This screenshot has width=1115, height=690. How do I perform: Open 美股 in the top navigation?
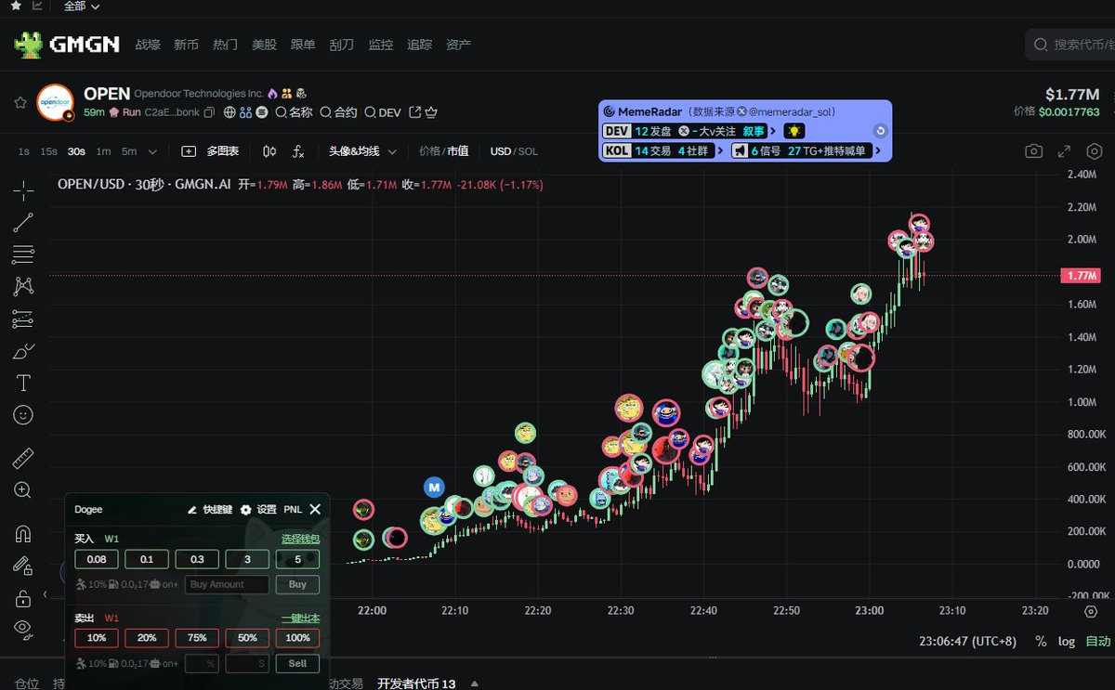click(264, 44)
